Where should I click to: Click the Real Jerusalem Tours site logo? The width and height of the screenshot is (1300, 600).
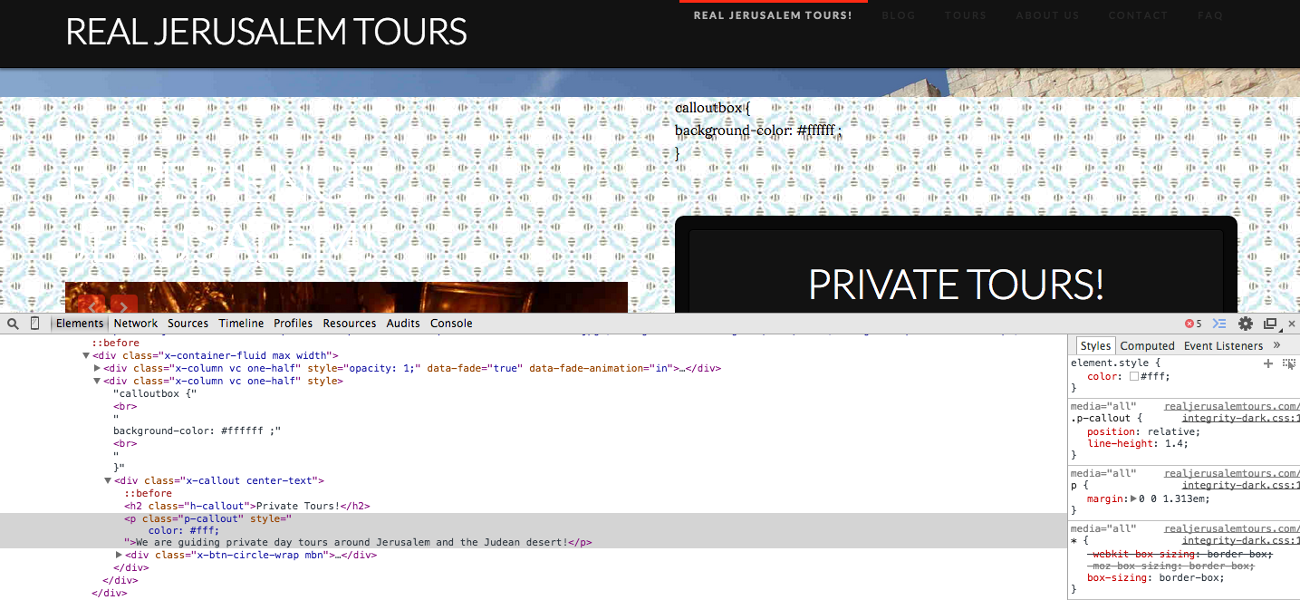pyautogui.click(x=266, y=32)
